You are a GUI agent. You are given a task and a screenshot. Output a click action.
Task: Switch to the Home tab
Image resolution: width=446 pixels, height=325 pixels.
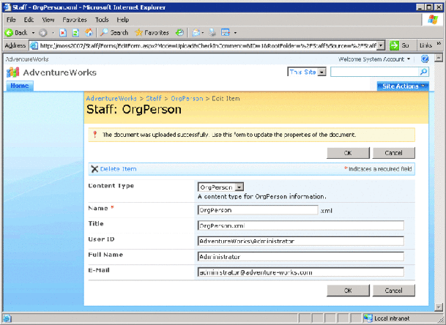pyautogui.click(x=20, y=86)
